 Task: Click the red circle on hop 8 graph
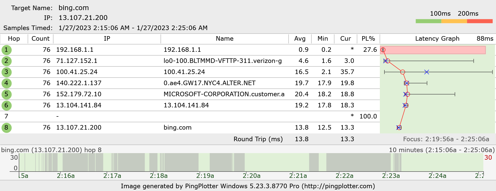(x=399, y=128)
